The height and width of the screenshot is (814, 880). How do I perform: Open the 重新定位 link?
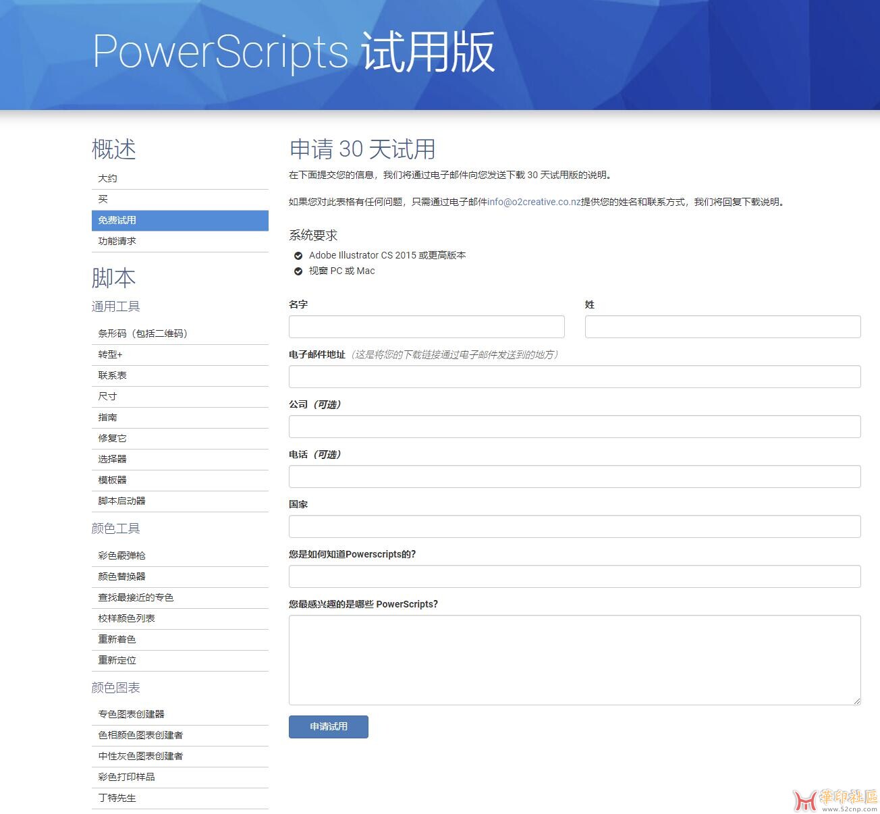click(180, 660)
